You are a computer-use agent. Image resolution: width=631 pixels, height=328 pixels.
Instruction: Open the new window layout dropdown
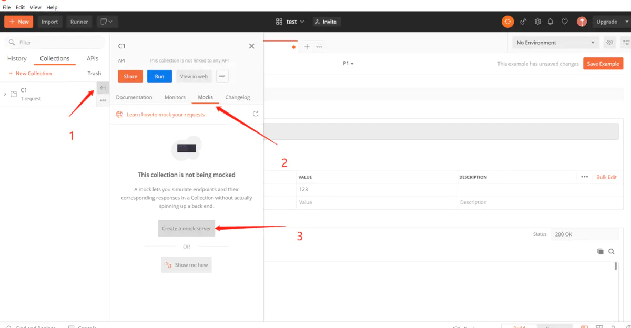107,22
